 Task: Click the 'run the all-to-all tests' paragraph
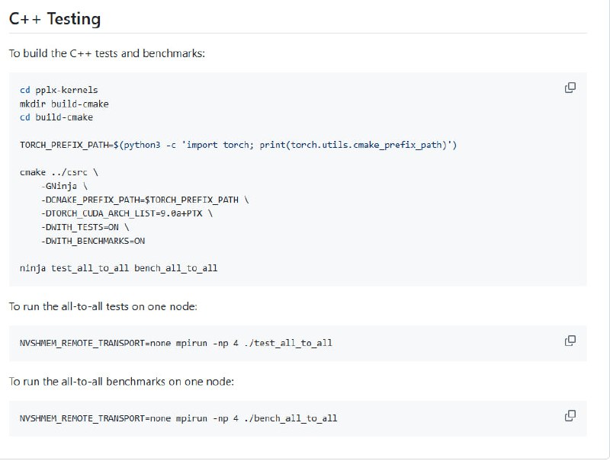103,306
